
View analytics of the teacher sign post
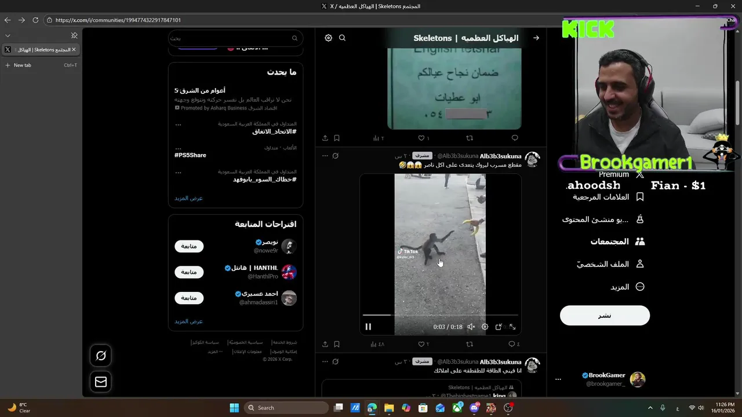[x=379, y=138]
